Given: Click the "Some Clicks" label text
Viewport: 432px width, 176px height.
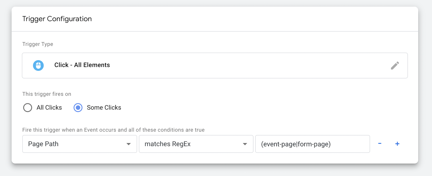Looking at the screenshot, I should [104, 107].
